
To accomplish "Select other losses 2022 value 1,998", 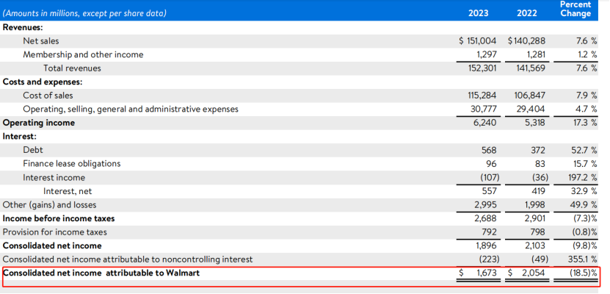I will coord(534,205).
